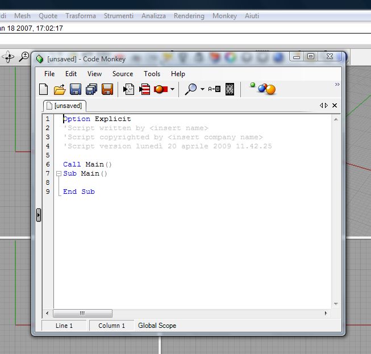Click 'Option Explicit' on line 1
The image size is (371, 354).
[x=97, y=119]
